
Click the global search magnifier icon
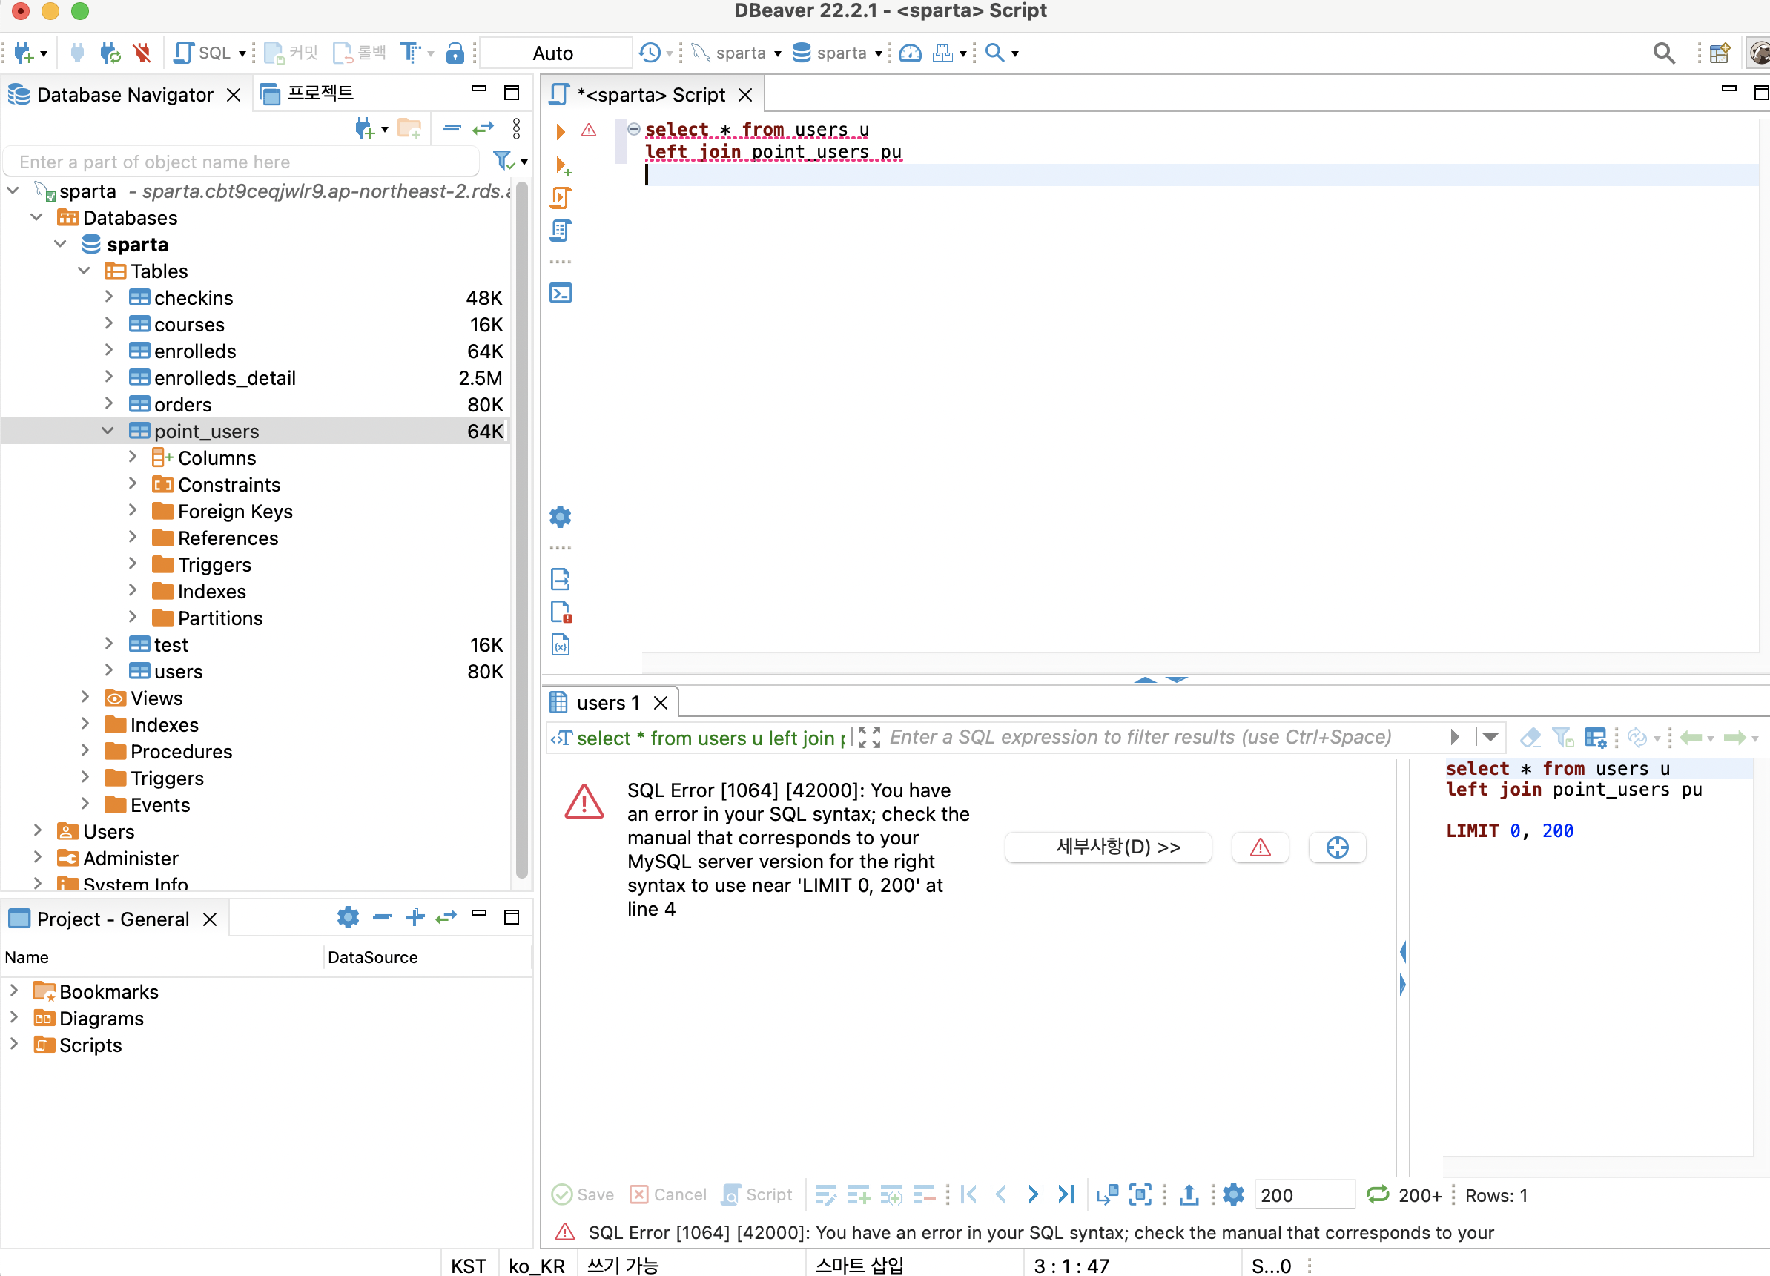[x=1663, y=53]
